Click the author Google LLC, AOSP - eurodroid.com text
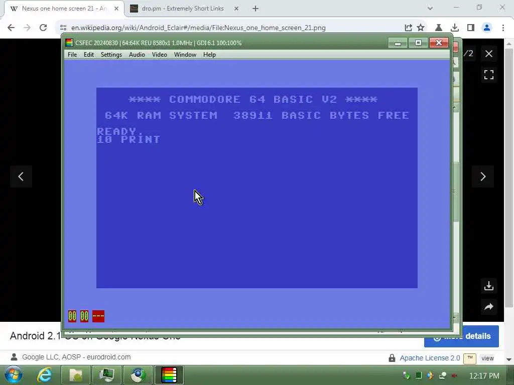The height and width of the screenshot is (385, 514). pyautogui.click(x=76, y=357)
